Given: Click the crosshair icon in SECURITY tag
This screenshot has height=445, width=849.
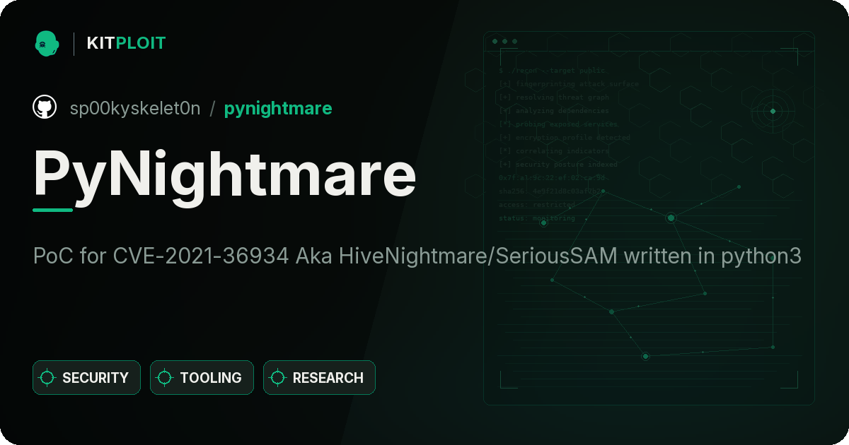Looking at the screenshot, I should click(x=47, y=378).
